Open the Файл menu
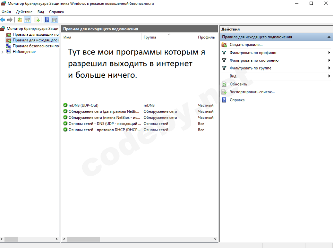Screen dimensions: 333x248 [6, 11]
